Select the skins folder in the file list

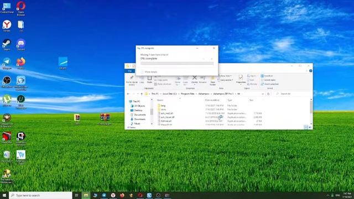coord(162,109)
